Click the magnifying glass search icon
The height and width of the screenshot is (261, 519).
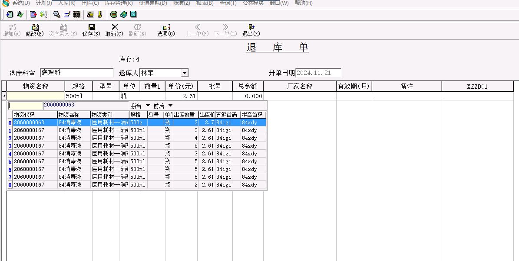(56, 14)
